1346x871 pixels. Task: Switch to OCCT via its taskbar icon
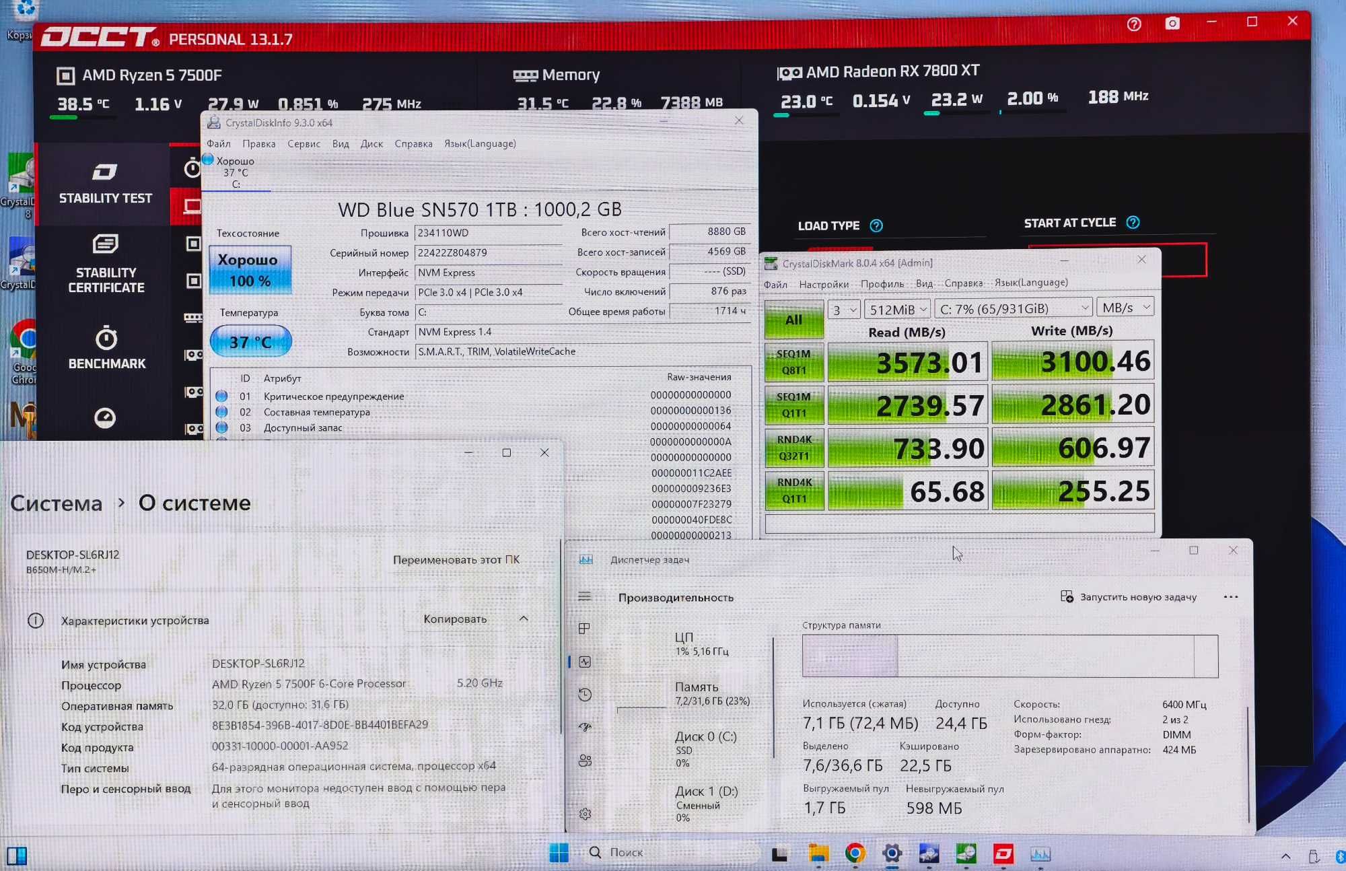(1003, 853)
